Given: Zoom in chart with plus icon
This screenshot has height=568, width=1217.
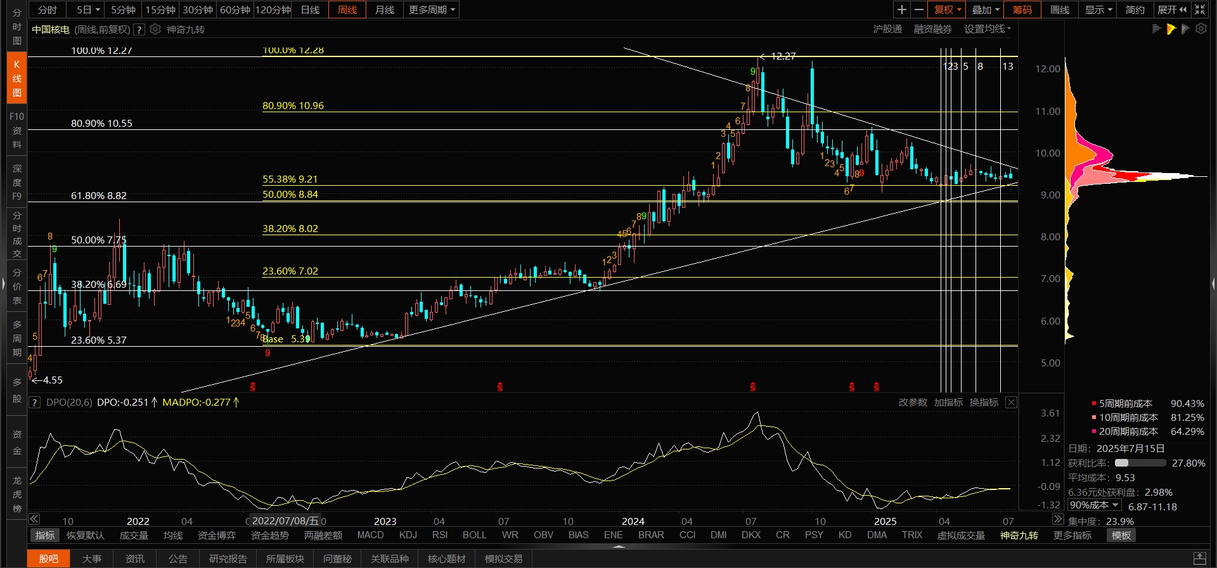Looking at the screenshot, I should [x=901, y=10].
